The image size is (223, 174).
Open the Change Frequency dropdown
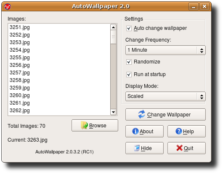165,50
